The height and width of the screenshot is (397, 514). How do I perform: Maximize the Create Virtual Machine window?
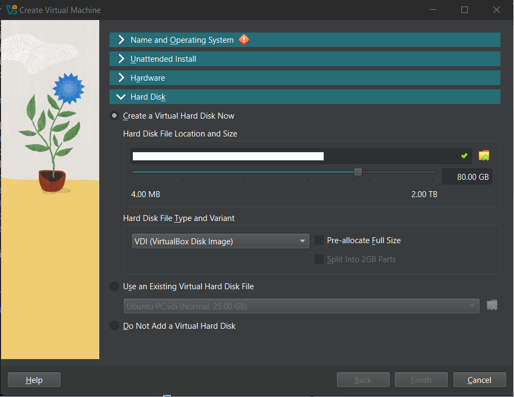tap(465, 10)
